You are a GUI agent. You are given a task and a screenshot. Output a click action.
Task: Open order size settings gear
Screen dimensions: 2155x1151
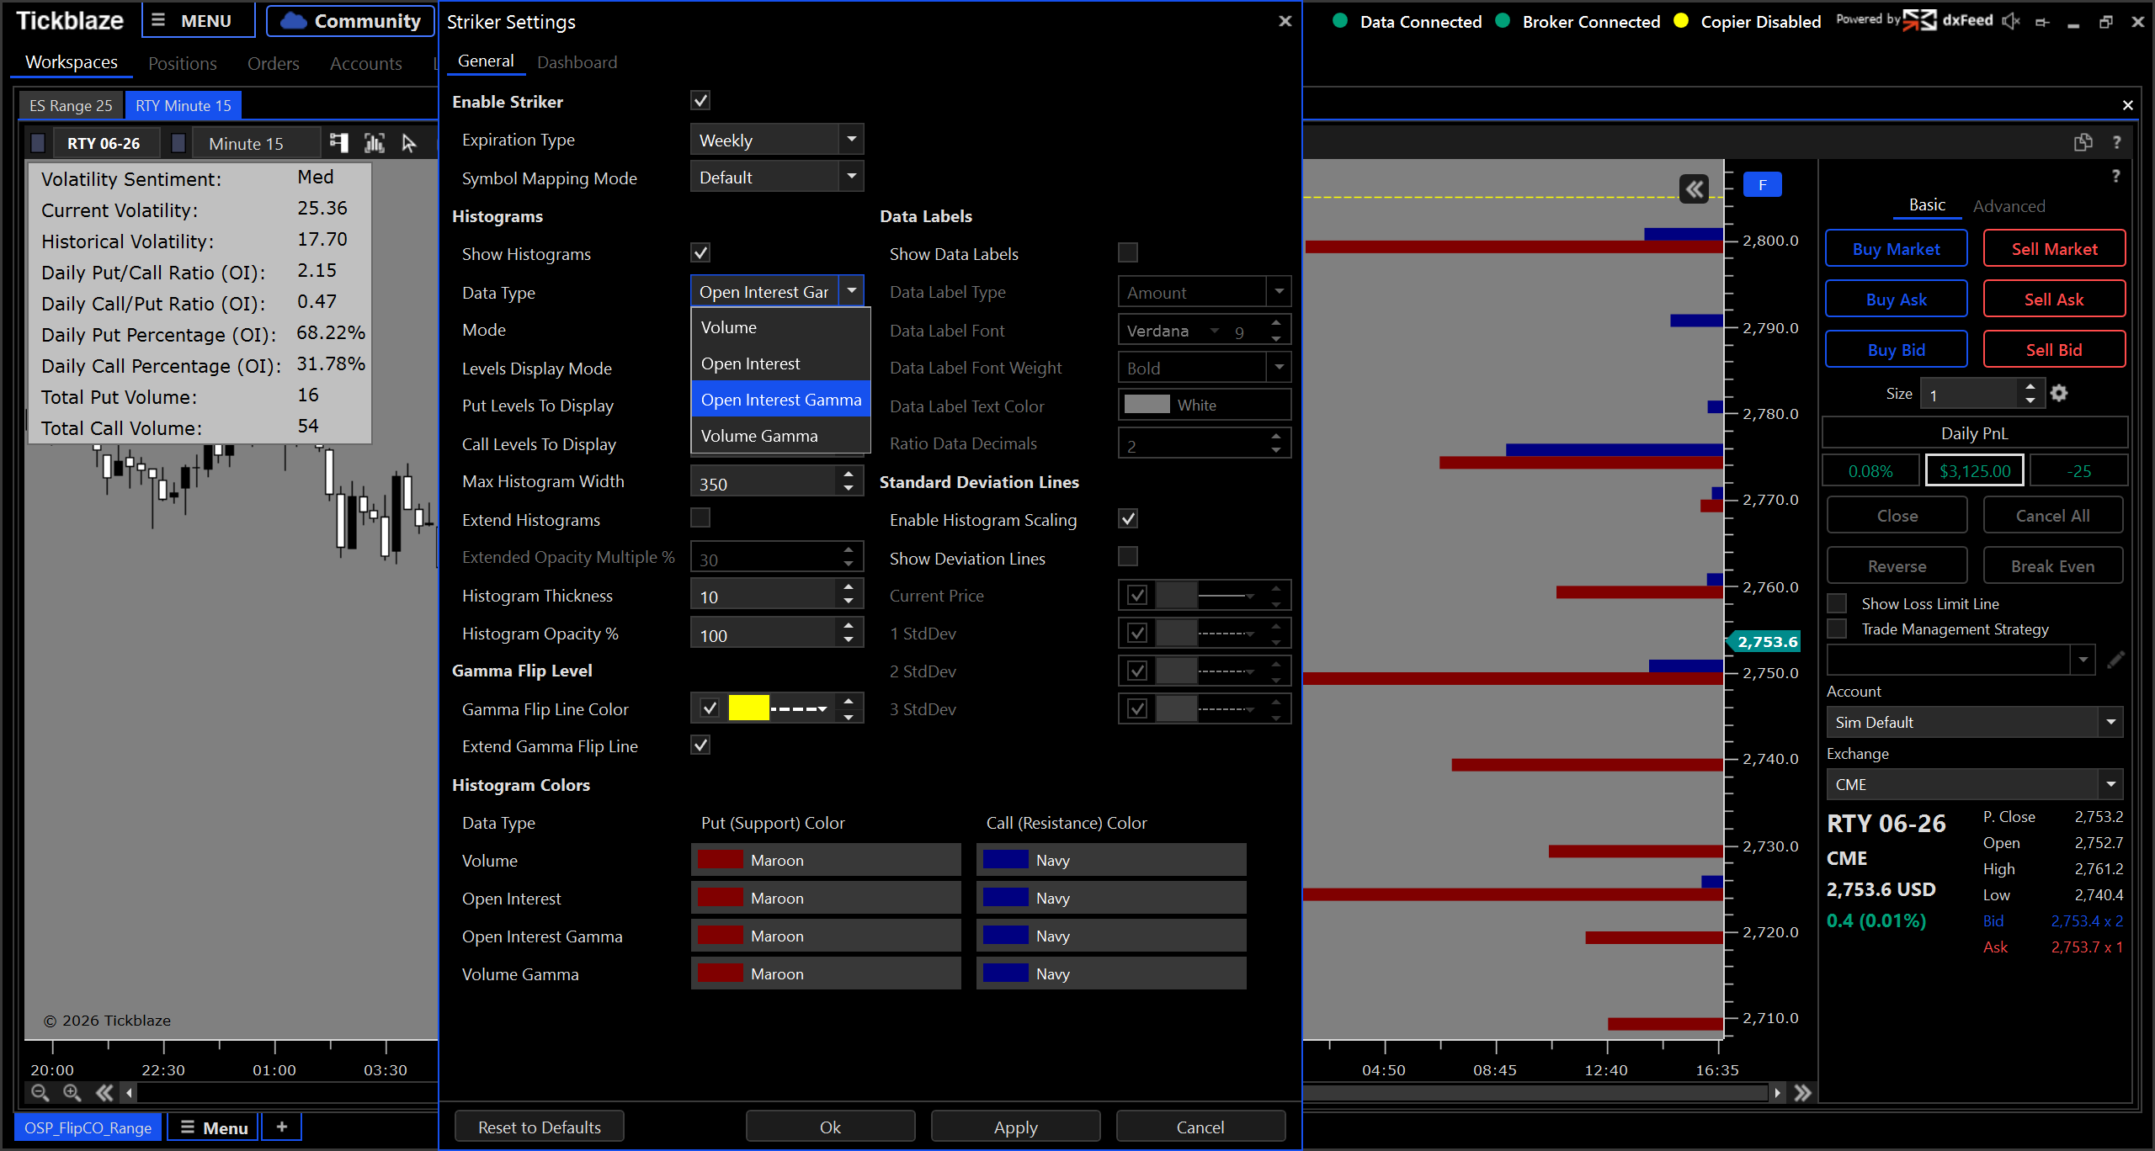[x=2059, y=393]
